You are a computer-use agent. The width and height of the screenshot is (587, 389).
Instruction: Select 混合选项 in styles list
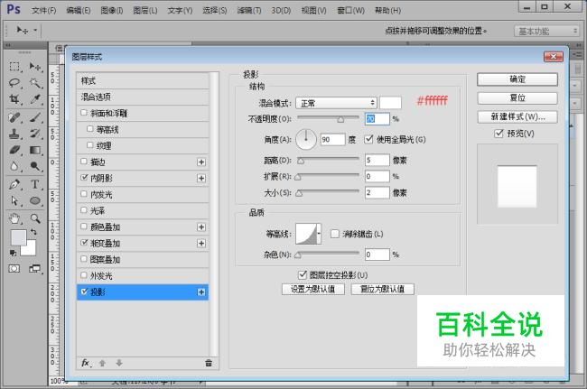[x=143, y=97]
